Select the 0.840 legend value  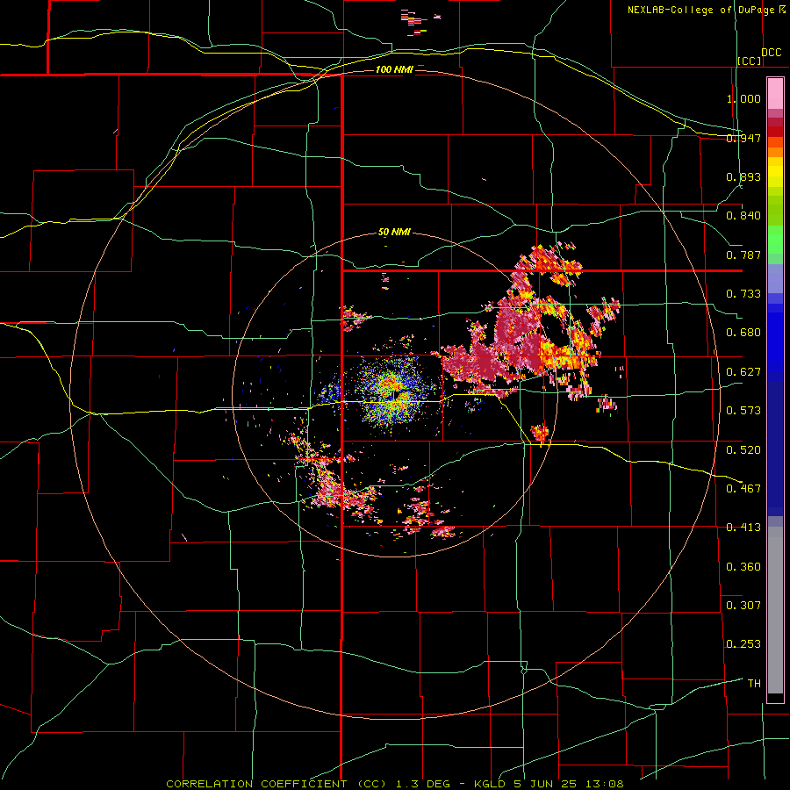(743, 216)
